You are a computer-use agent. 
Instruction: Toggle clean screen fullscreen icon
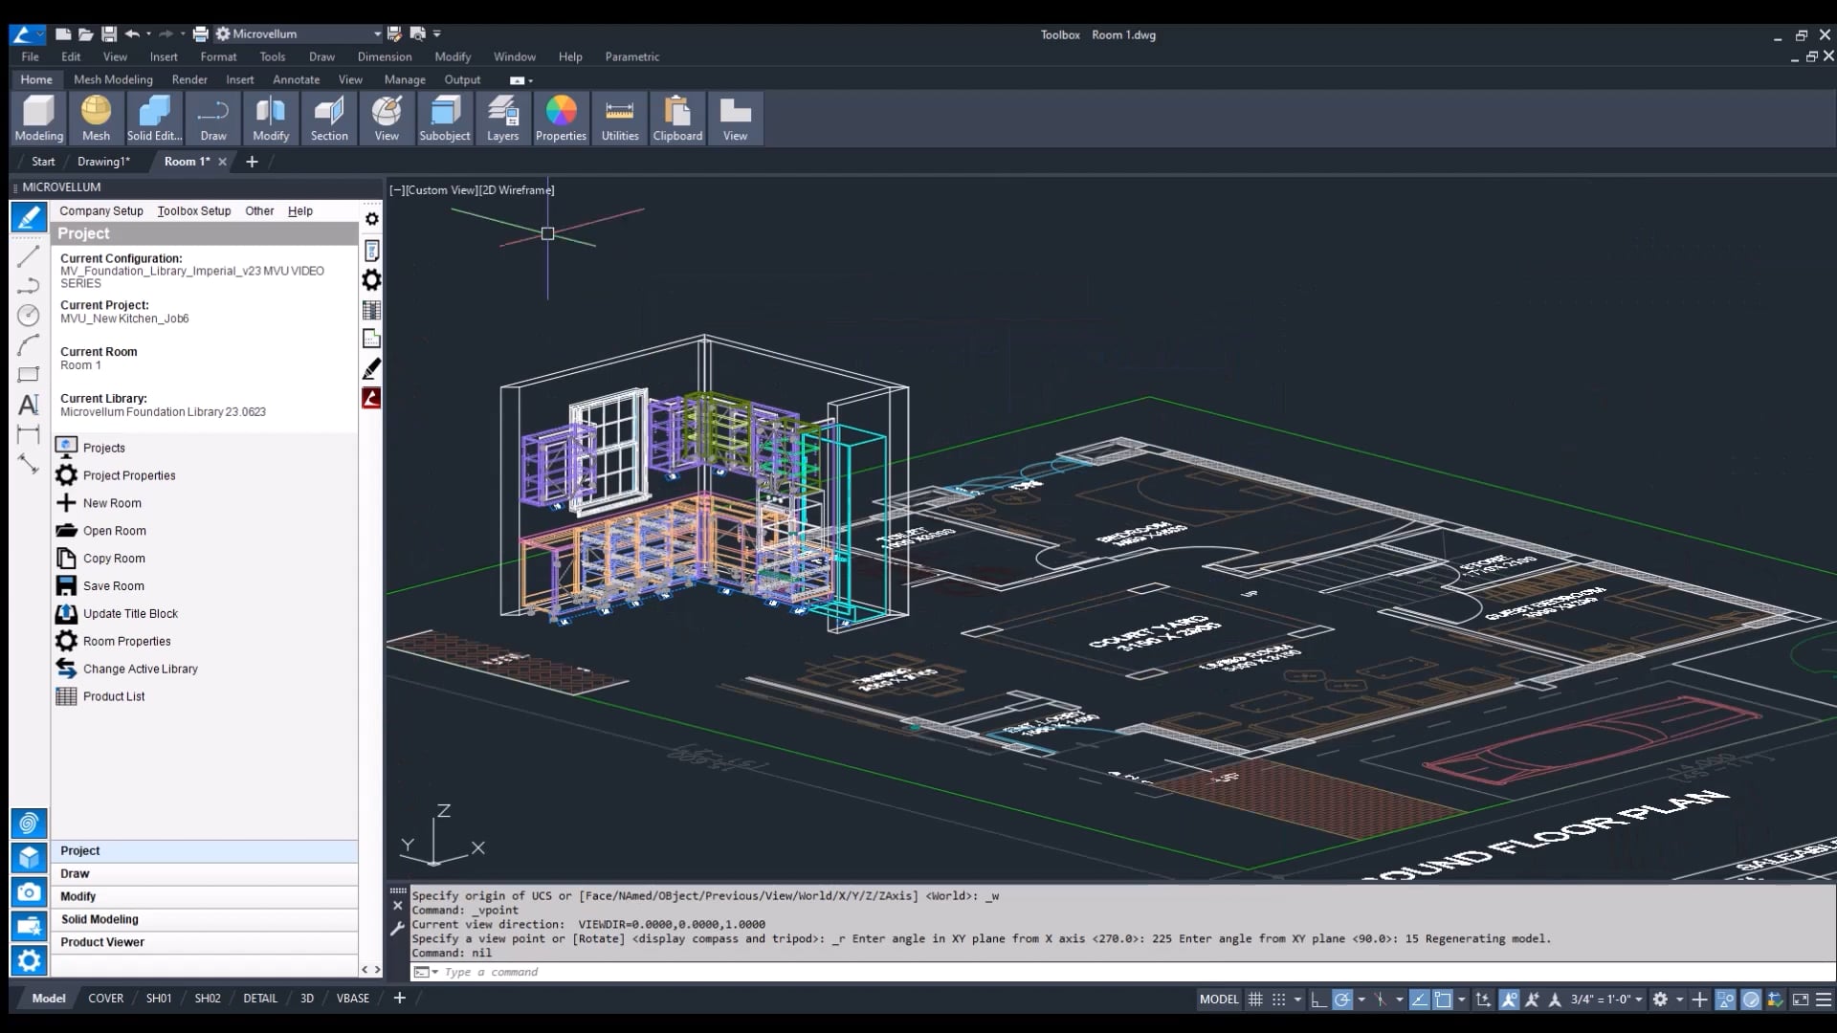[x=1800, y=1000]
